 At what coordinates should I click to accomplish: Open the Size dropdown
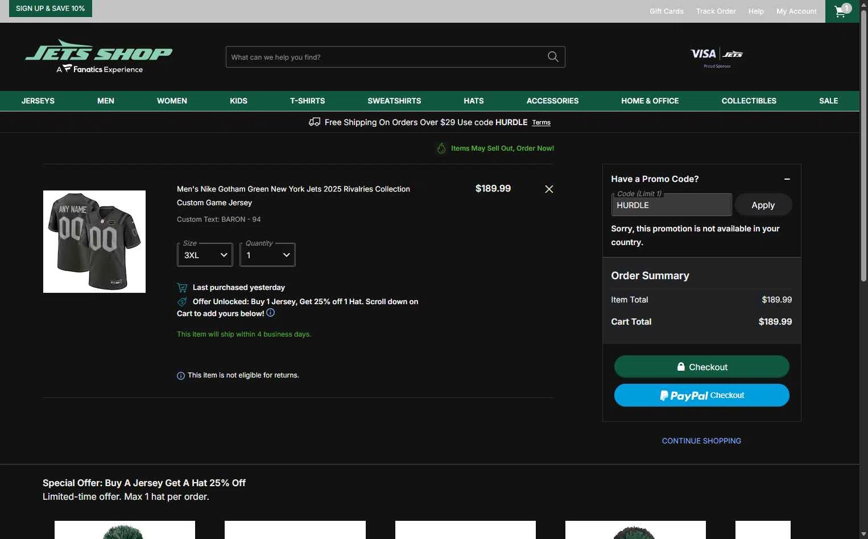[x=205, y=255]
